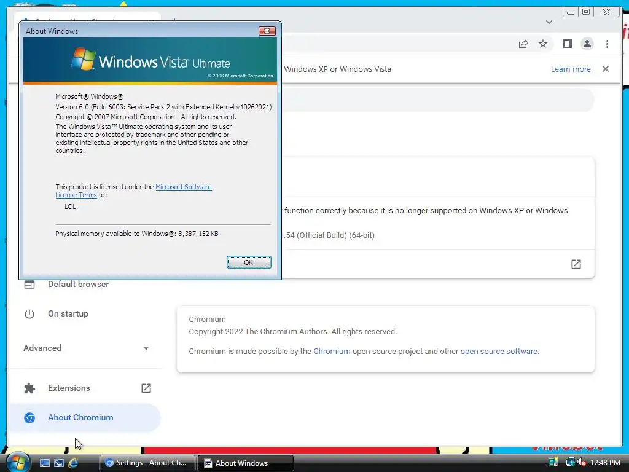Viewport: 629px width, 472px height.
Task: Open external link icon in About card
Action: click(x=576, y=264)
